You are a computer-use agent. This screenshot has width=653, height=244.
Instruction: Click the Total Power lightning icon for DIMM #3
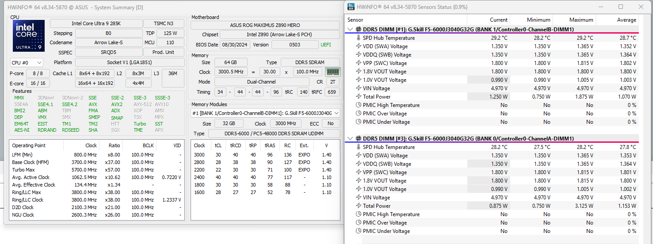[359, 206]
